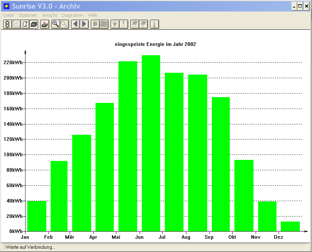
Task: Click the '0kWh' axis label
Action: click(16, 231)
